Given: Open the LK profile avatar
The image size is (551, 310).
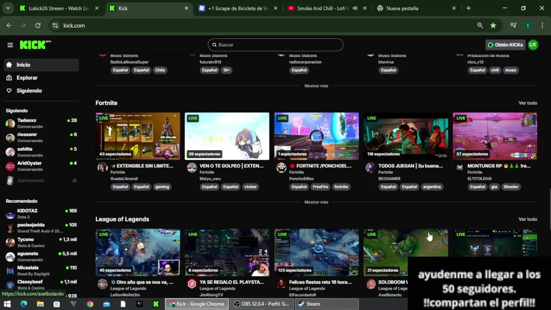Looking at the screenshot, I should pos(533,45).
